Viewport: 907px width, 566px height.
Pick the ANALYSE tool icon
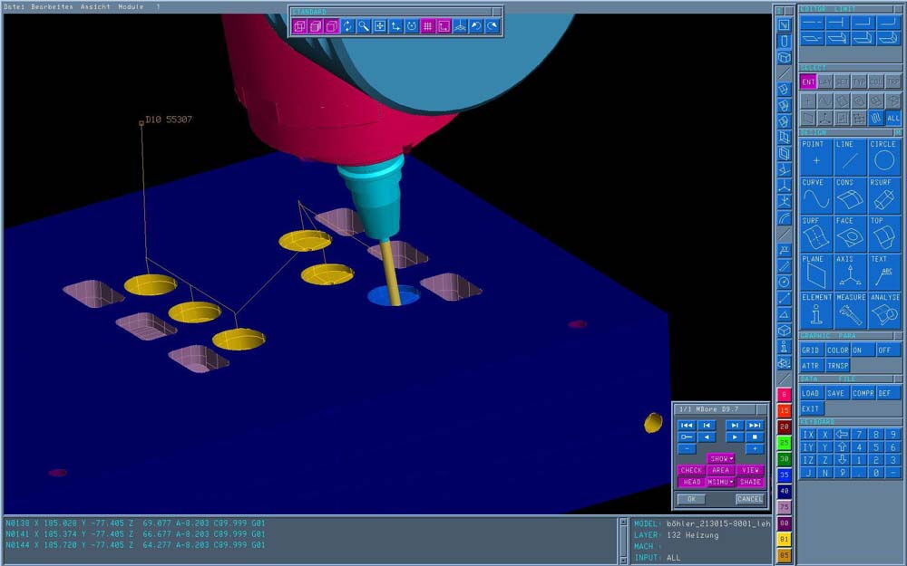click(884, 310)
